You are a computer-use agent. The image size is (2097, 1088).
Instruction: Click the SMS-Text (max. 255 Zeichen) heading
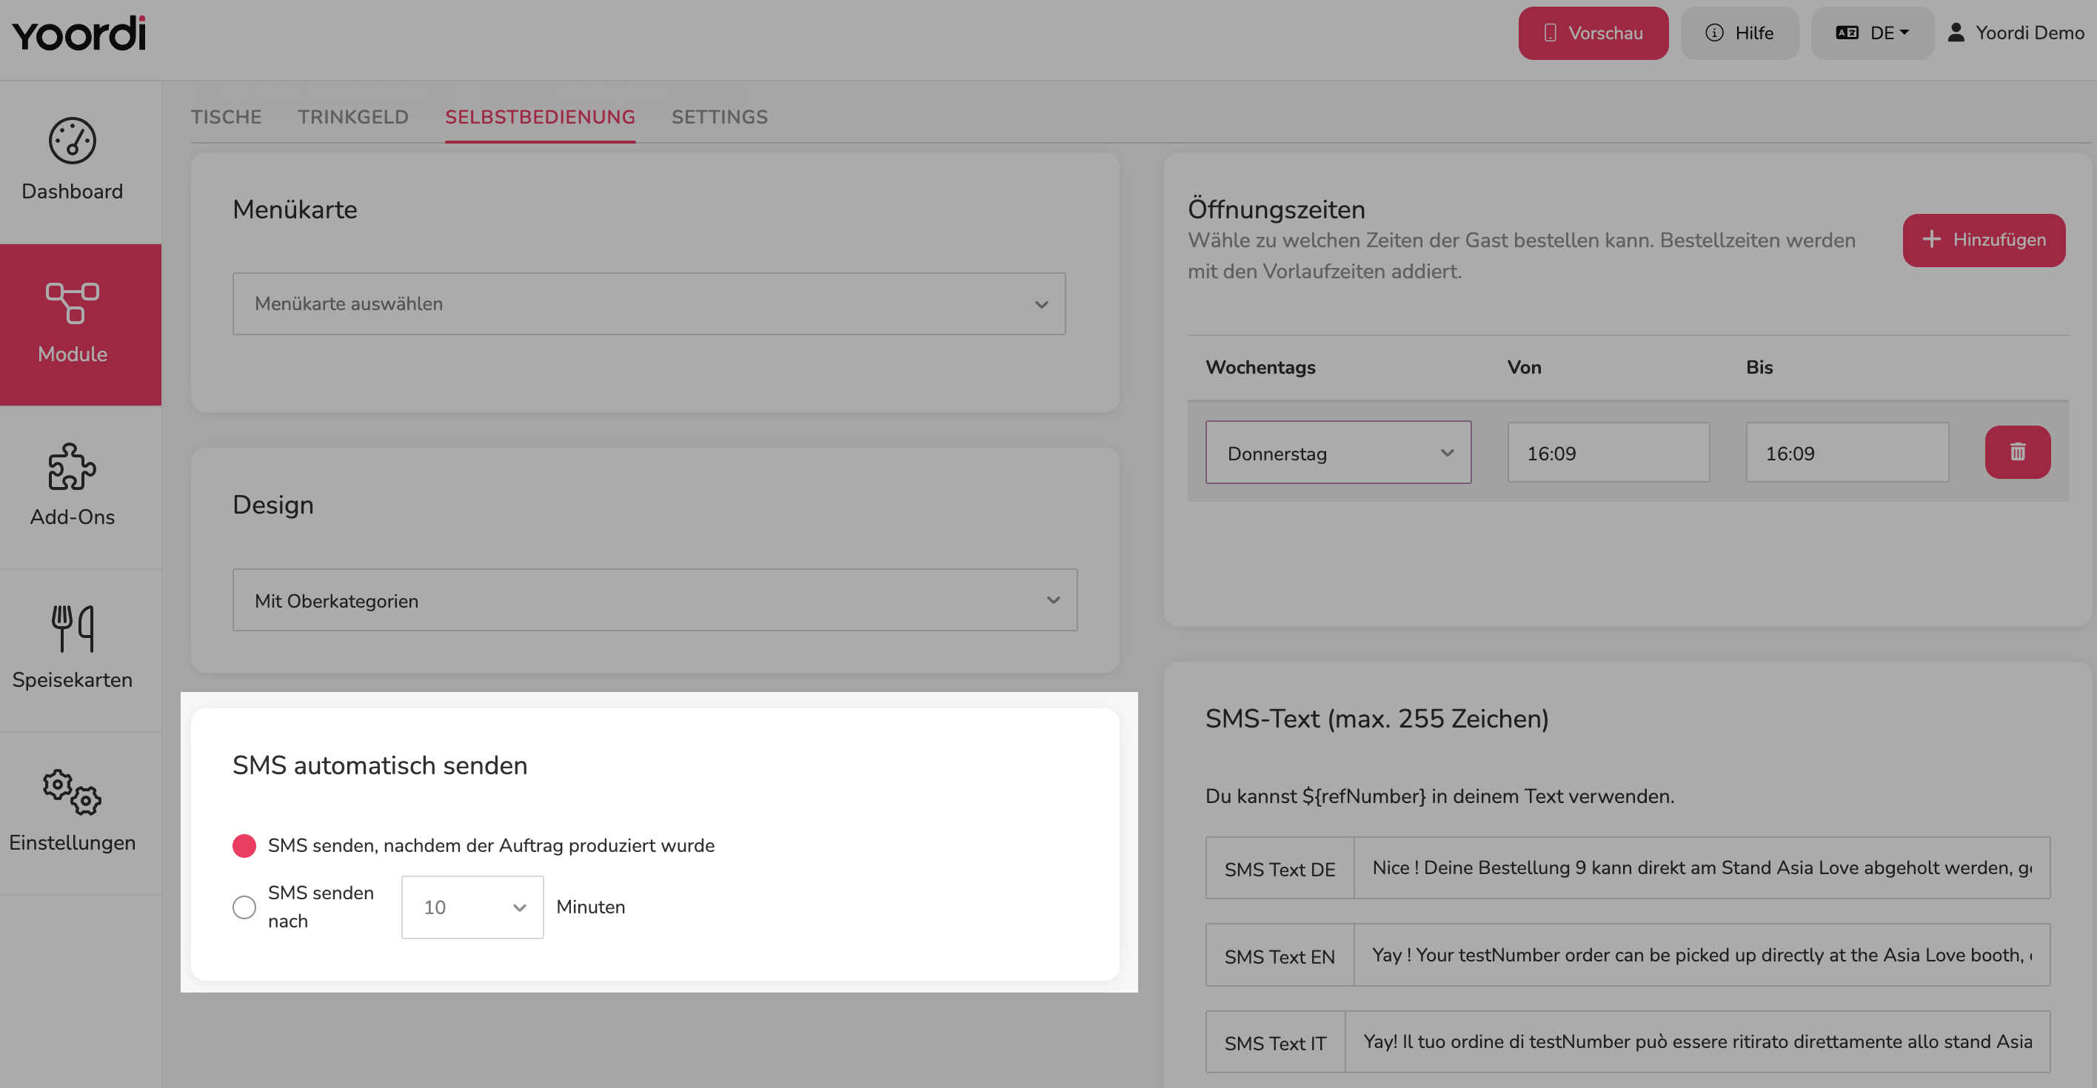coord(1377,719)
